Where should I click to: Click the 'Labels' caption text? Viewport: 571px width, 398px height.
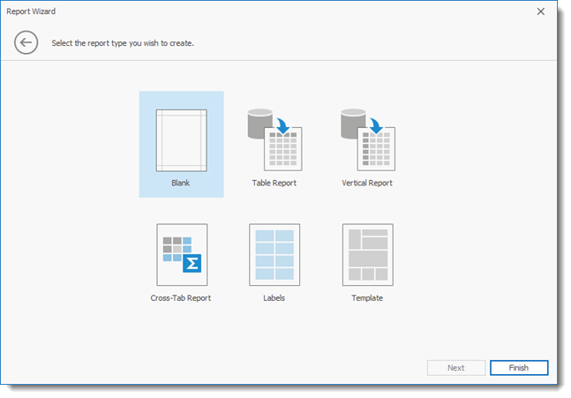point(274,298)
